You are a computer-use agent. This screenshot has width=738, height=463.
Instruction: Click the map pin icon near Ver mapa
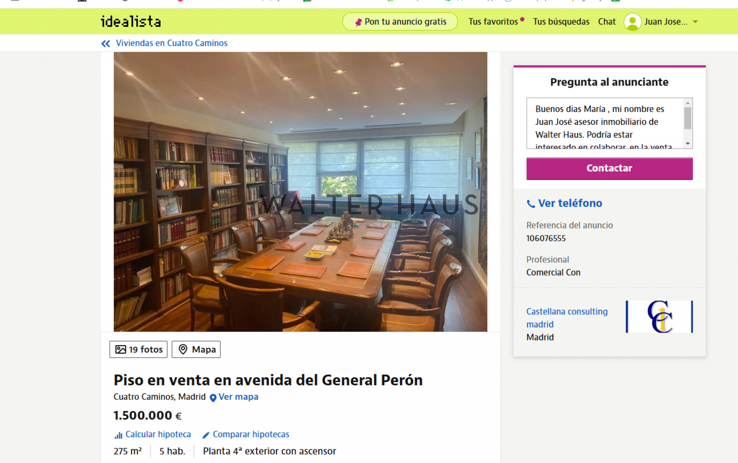coord(213,398)
